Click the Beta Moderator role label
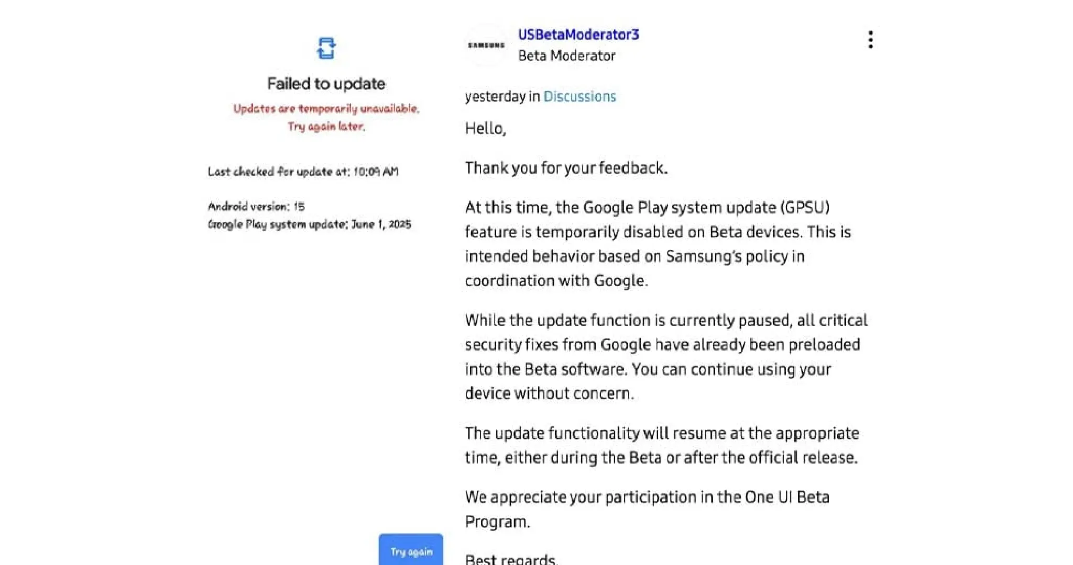The height and width of the screenshot is (565, 1073). click(x=566, y=56)
